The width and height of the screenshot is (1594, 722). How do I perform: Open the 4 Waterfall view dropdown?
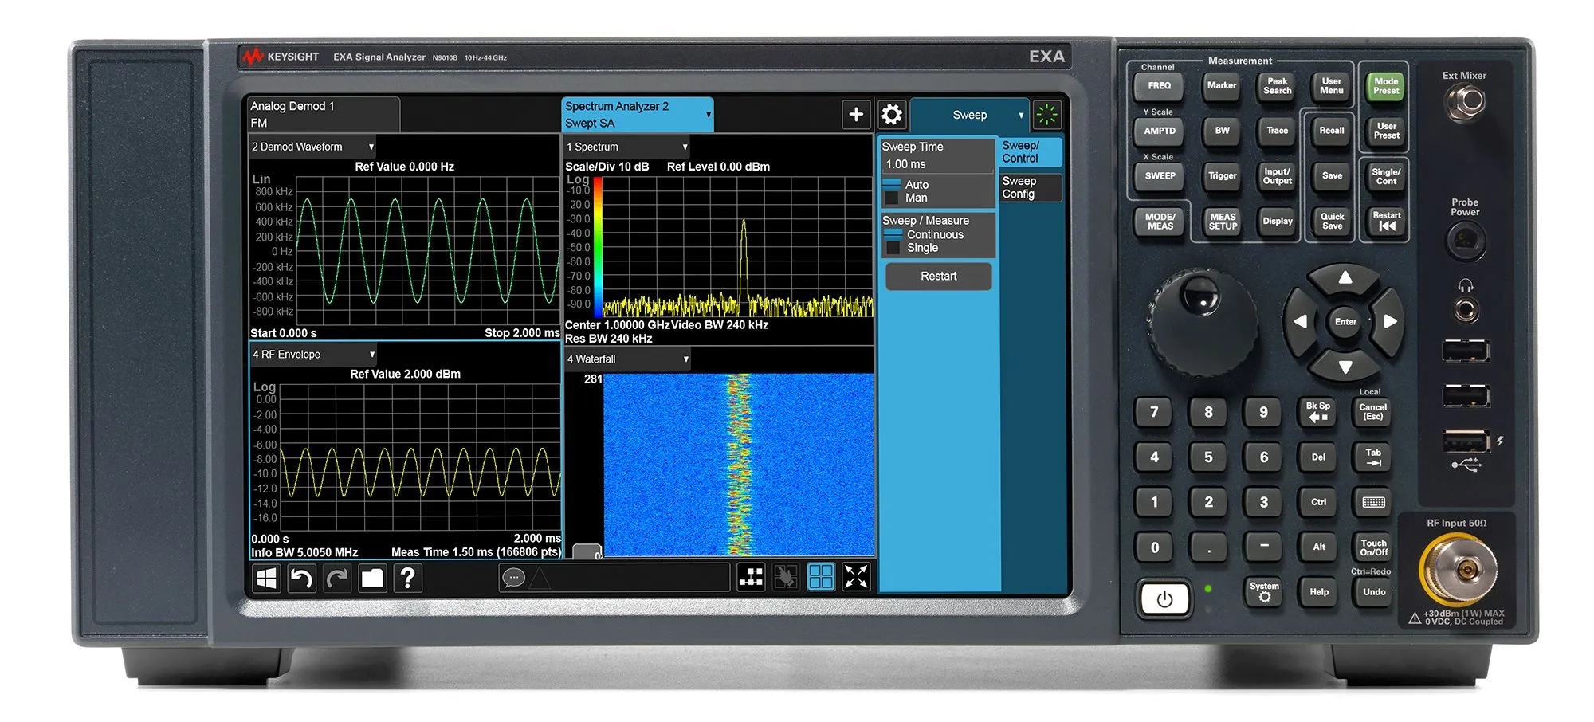coord(685,359)
